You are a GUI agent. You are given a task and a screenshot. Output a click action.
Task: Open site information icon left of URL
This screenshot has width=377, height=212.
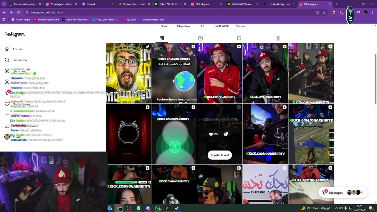point(27,12)
